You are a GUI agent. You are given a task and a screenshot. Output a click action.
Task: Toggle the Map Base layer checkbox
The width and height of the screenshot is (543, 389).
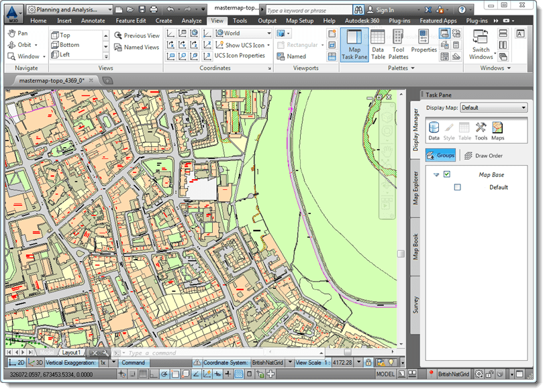(447, 174)
